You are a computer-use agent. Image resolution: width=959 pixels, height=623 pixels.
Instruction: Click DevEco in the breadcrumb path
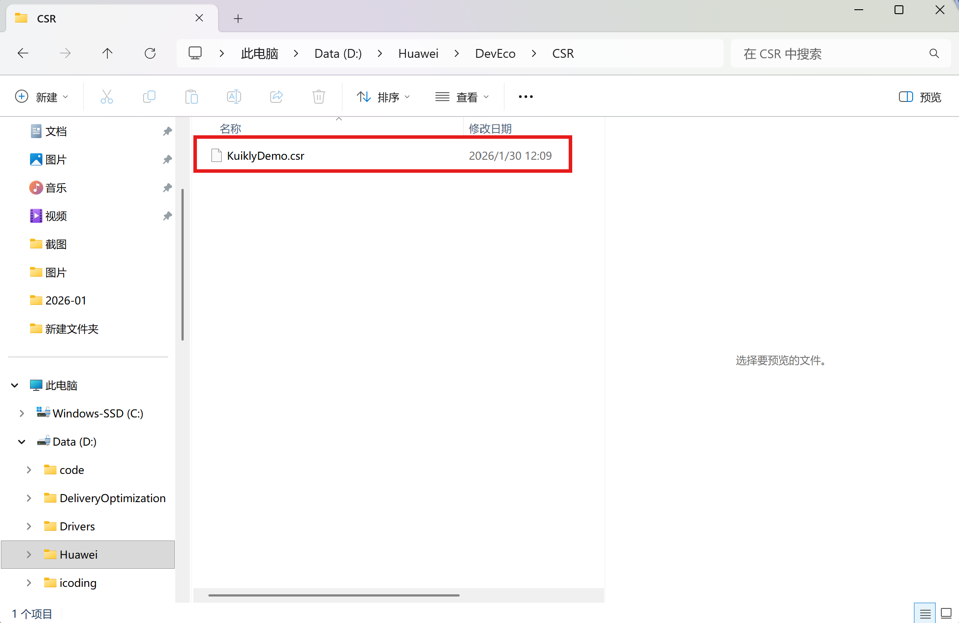(495, 53)
